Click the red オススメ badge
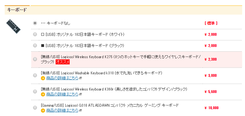 tap(62, 62)
